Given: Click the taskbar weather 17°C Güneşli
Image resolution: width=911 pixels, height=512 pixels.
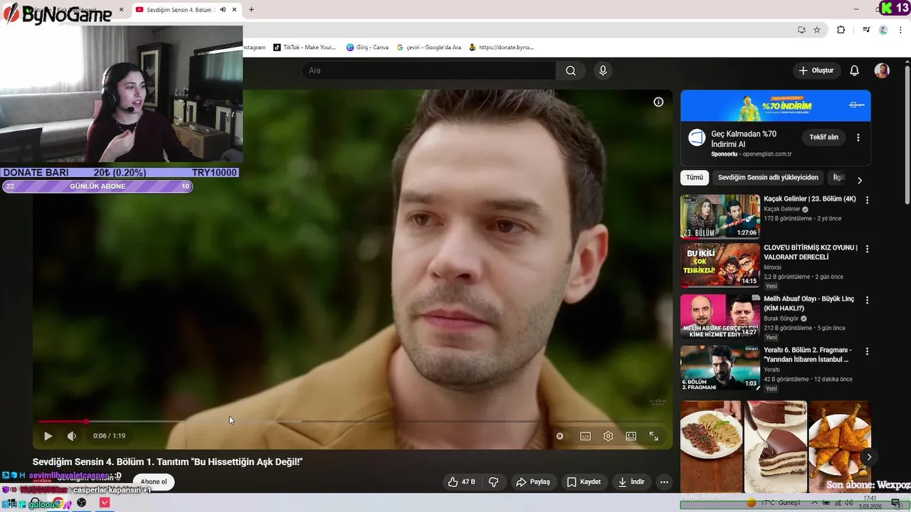Looking at the screenshot, I should [774, 503].
